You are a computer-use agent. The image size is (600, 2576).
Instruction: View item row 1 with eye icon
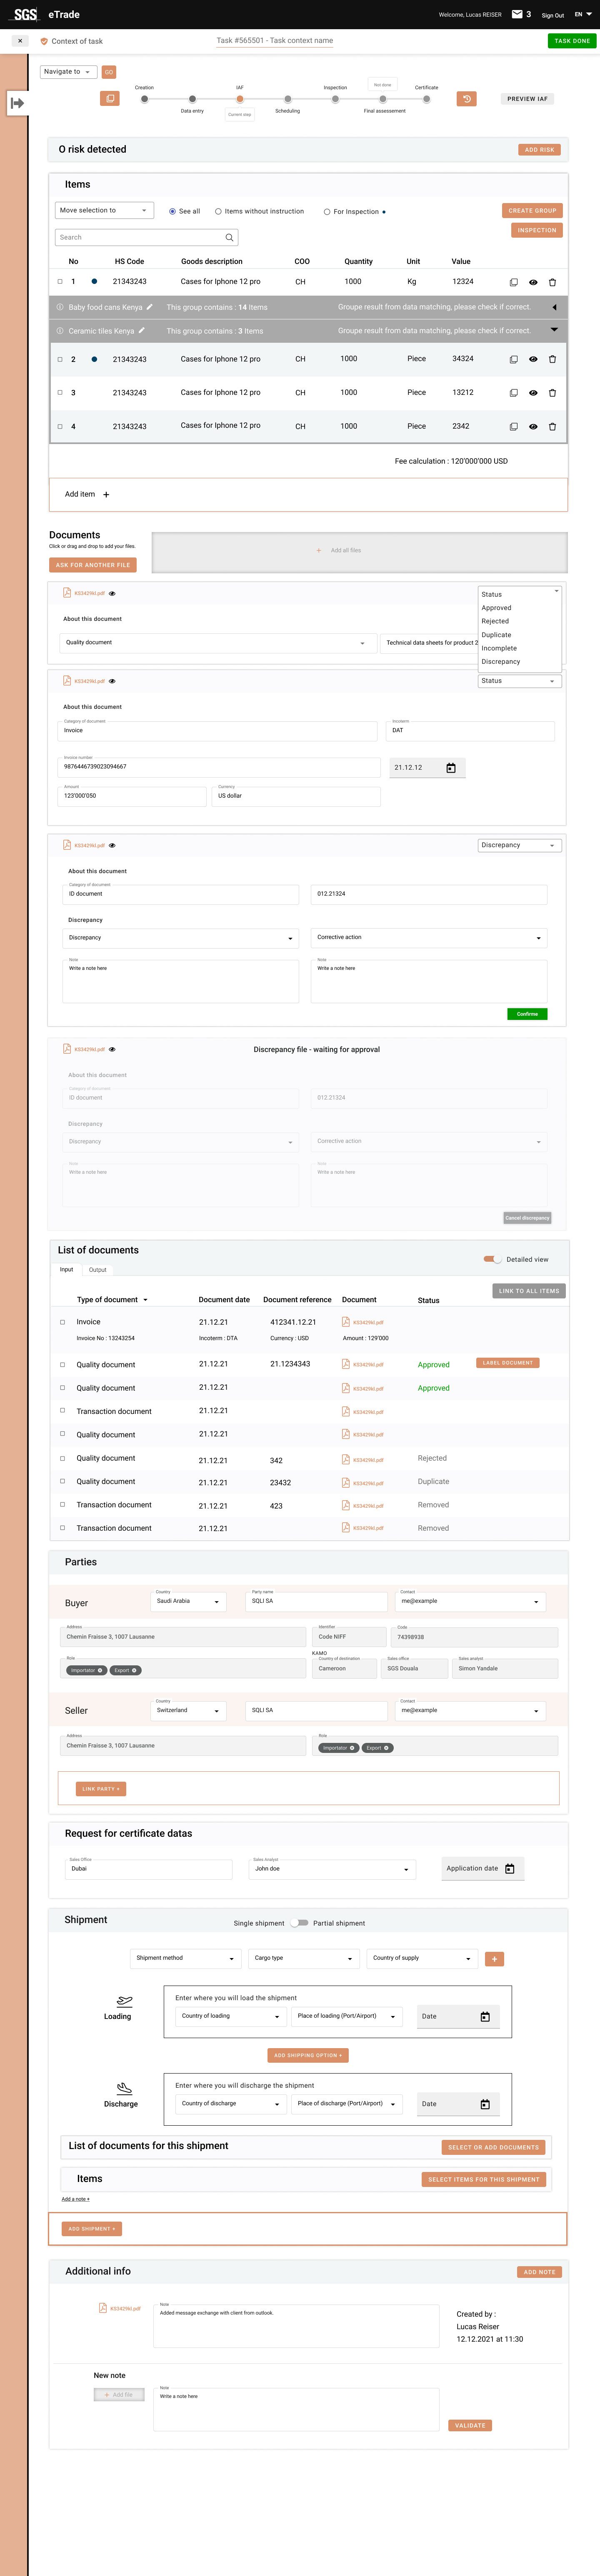coord(533,282)
